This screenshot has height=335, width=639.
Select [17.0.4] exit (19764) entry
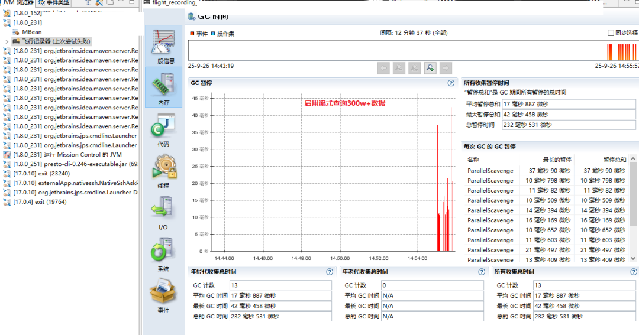tap(40, 202)
